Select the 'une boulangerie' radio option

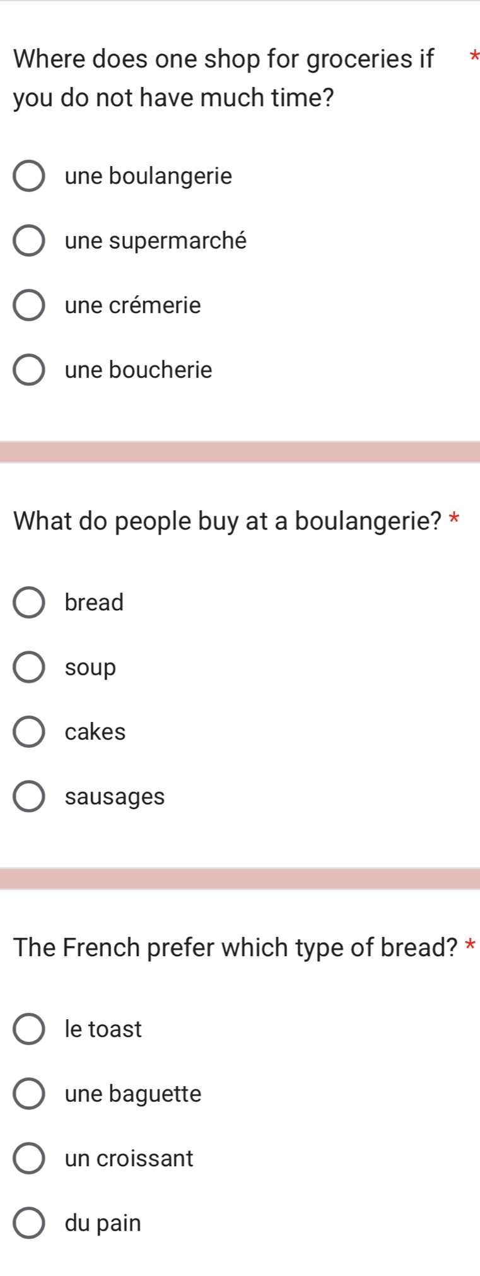coord(29,177)
